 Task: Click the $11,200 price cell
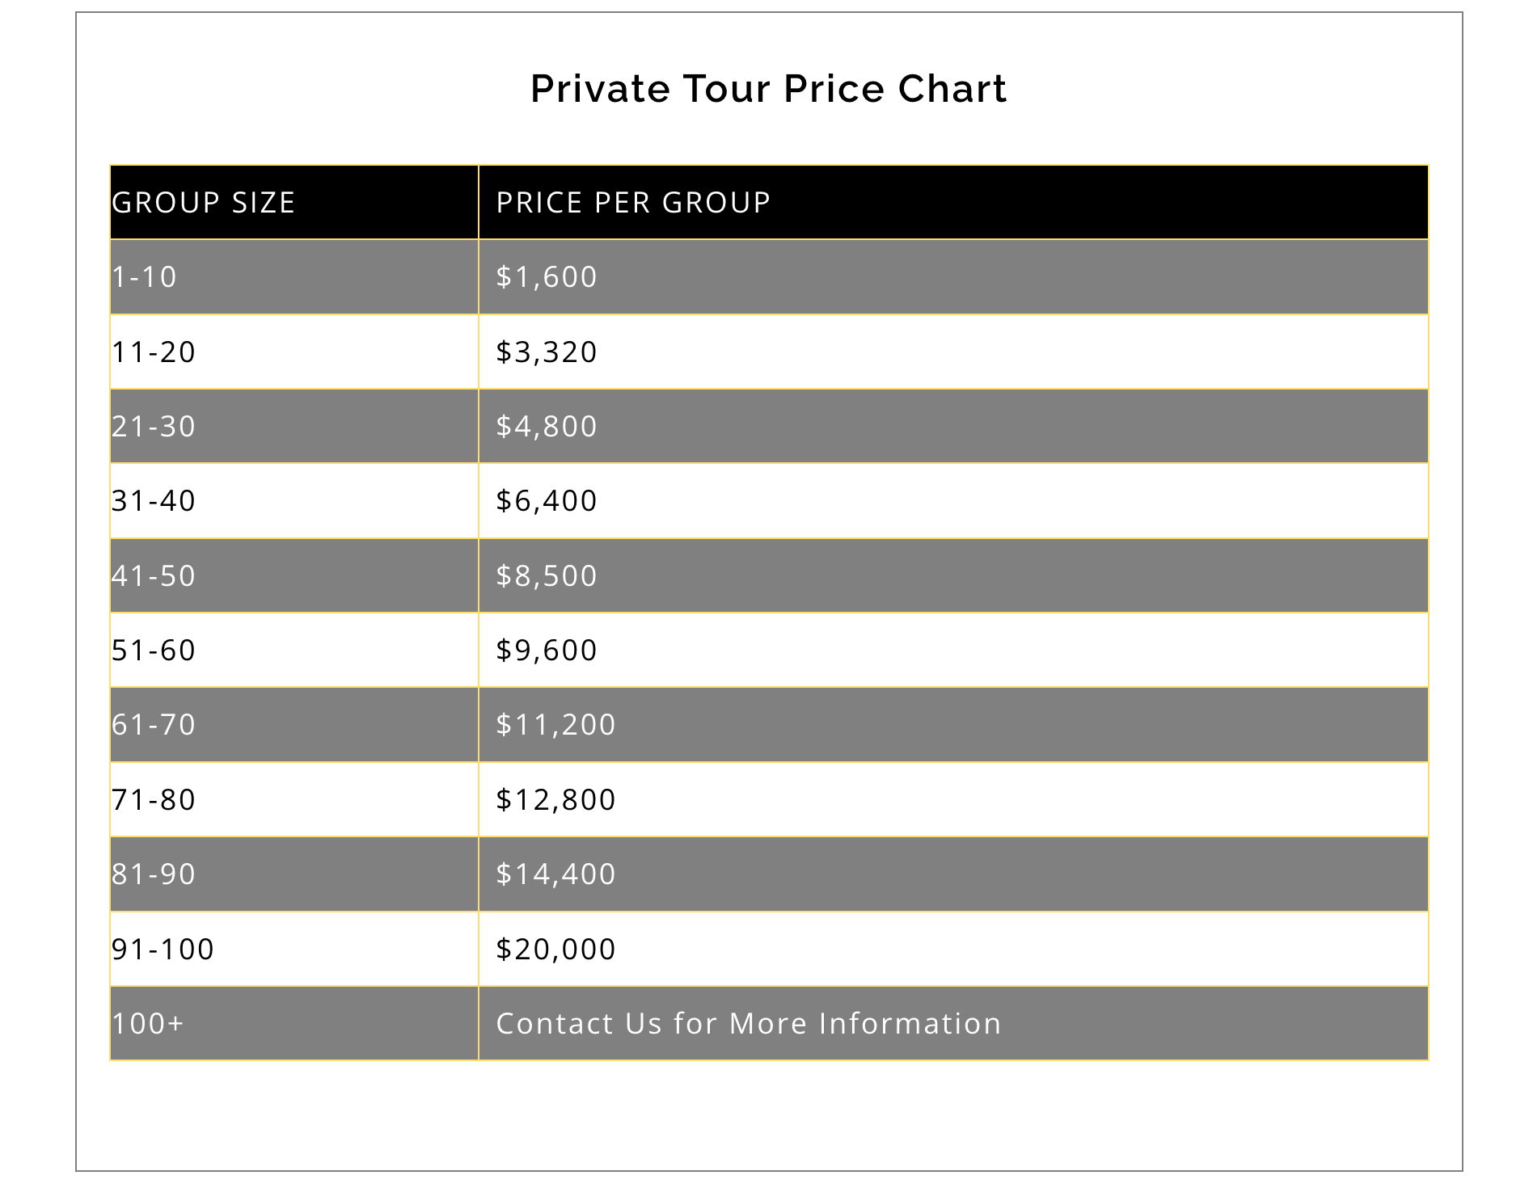[x=555, y=725]
